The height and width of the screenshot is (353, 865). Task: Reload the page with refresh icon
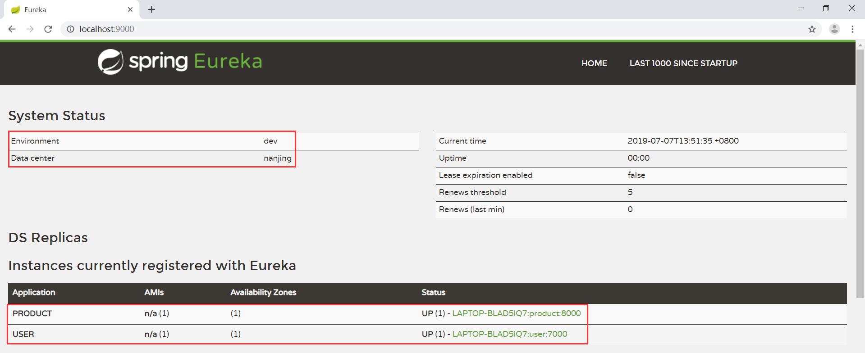(48, 29)
